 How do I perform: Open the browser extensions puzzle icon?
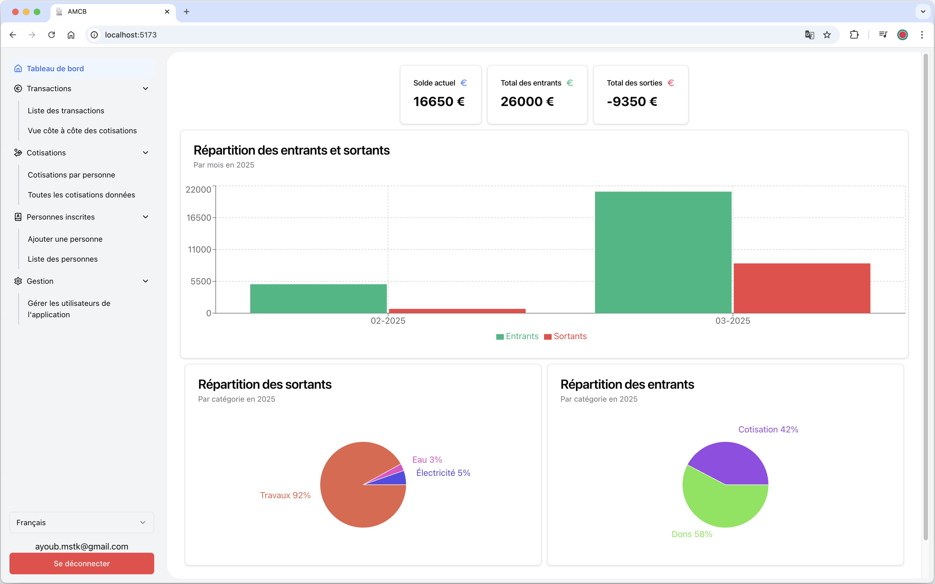point(854,35)
